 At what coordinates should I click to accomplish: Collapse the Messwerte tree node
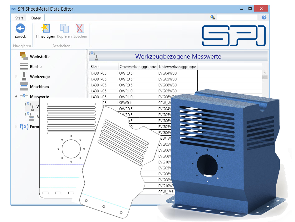click(16, 97)
